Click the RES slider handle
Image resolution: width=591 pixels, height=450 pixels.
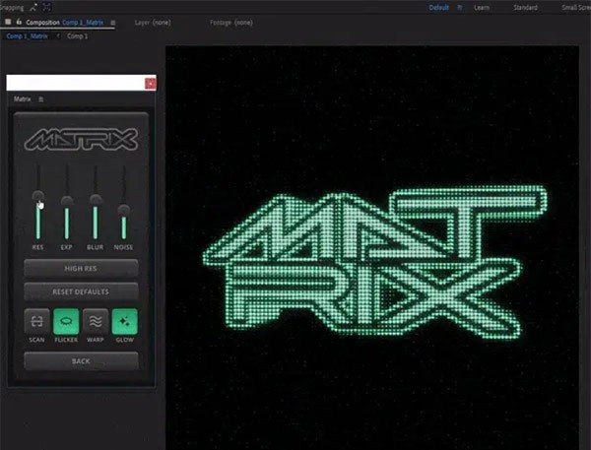[x=37, y=198]
